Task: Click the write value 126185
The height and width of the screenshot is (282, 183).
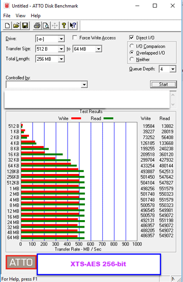Action: [x=147, y=144]
